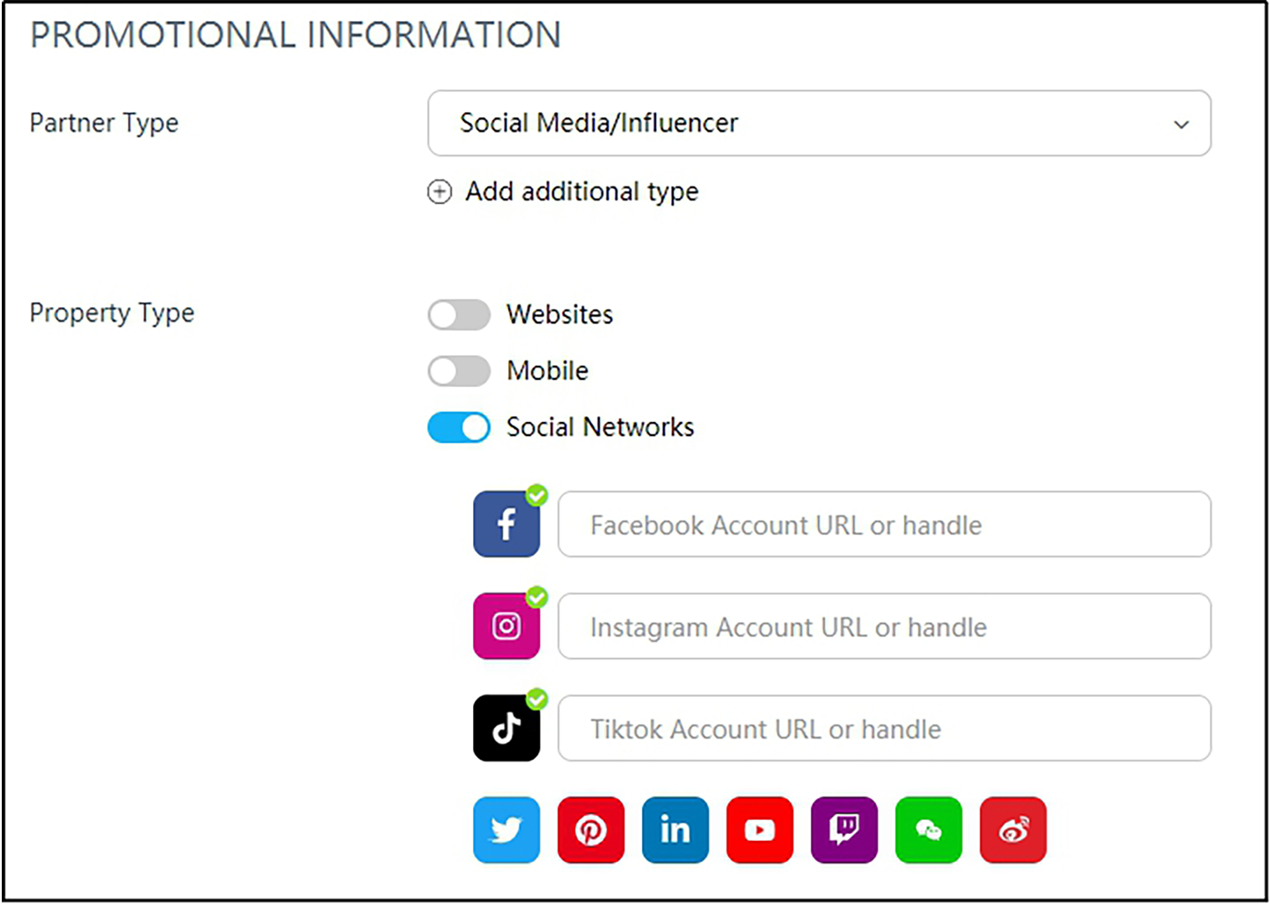Add the WeChat social network

pyautogui.click(x=928, y=829)
